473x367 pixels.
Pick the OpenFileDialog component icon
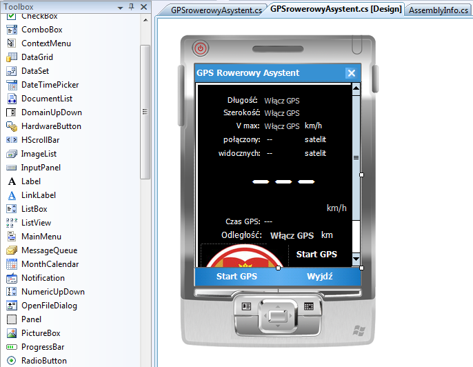point(12,306)
